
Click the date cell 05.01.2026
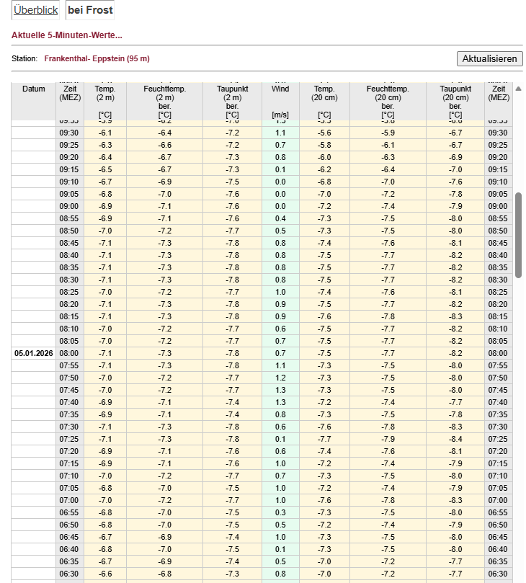pos(33,353)
